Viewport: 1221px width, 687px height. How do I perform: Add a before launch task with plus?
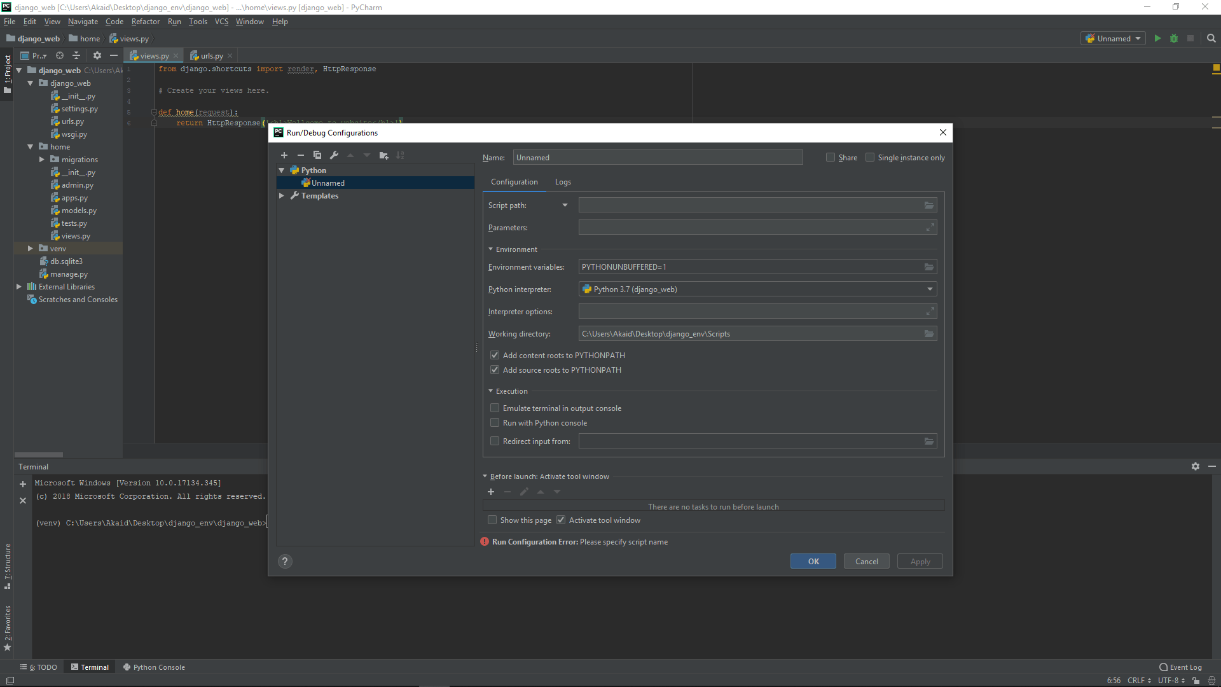[x=491, y=492]
